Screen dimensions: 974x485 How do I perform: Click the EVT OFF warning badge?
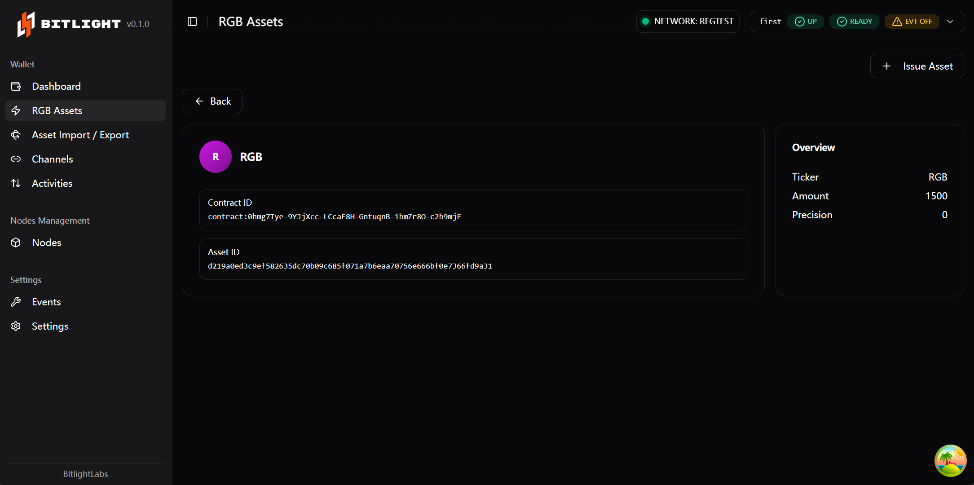[x=912, y=22]
